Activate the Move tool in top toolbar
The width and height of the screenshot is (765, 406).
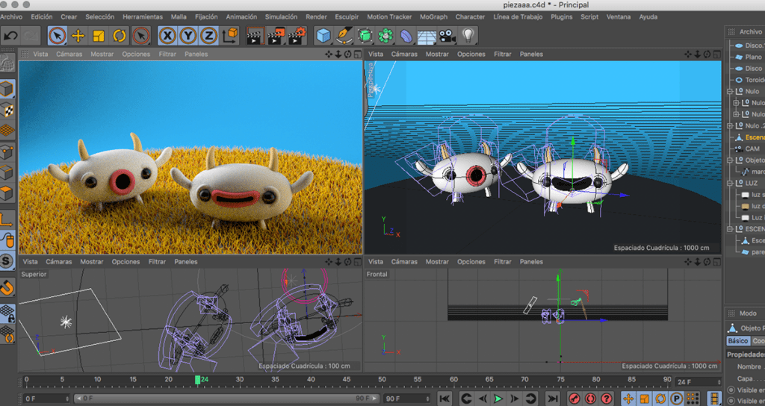[x=78, y=36]
